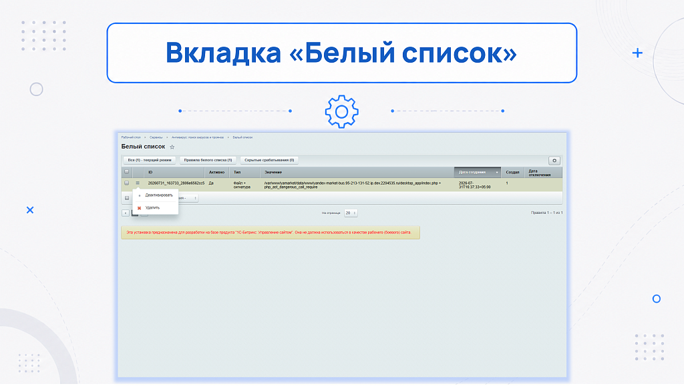Viewport: 684px width, 386px height.
Task: Sort table by Активно column header
Action: 216,172
